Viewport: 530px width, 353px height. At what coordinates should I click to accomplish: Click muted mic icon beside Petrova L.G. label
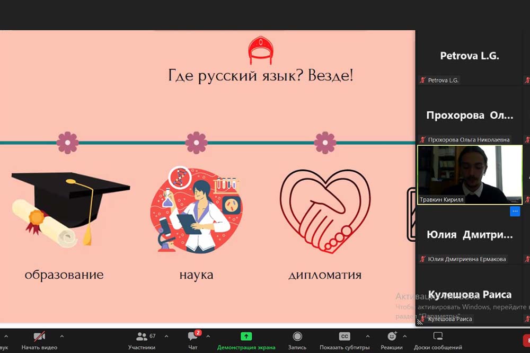tap(422, 80)
